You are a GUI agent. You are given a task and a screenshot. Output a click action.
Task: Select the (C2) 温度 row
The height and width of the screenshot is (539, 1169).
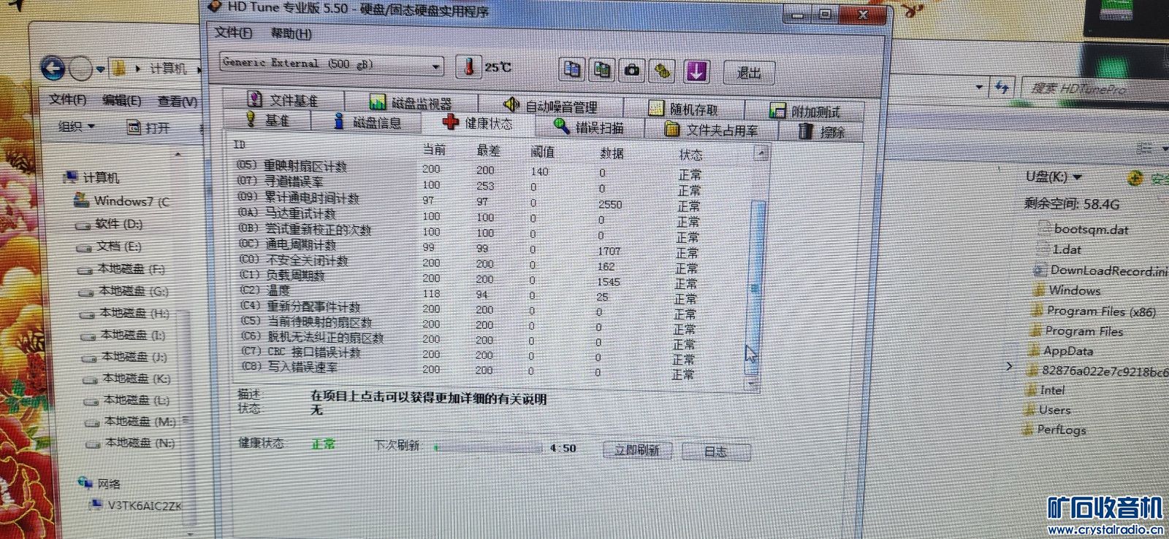click(x=494, y=293)
